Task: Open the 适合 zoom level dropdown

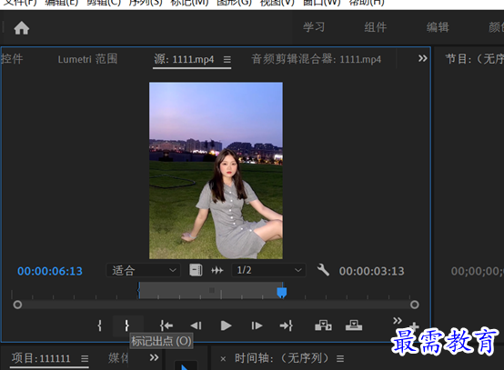Action: [x=144, y=270]
